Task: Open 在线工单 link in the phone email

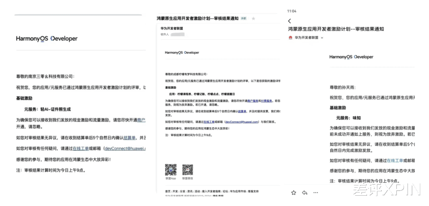Action: tap(394, 160)
